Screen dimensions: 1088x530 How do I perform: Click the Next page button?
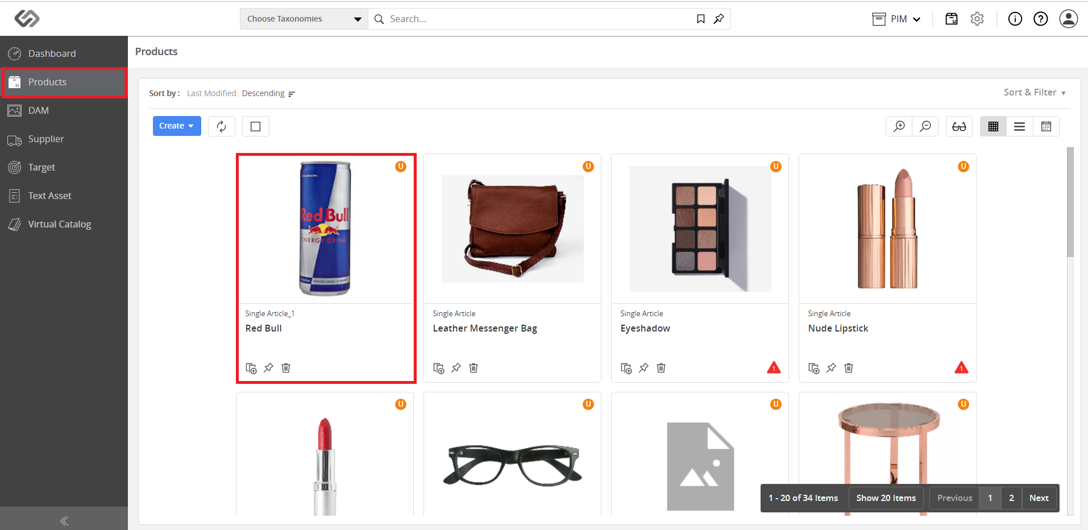[x=1039, y=498]
